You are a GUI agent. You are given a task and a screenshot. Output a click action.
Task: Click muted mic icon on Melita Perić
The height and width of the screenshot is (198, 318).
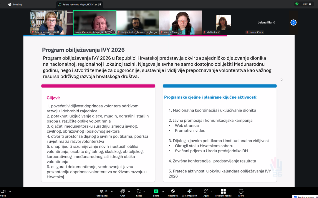pyautogui.click(x=204, y=32)
